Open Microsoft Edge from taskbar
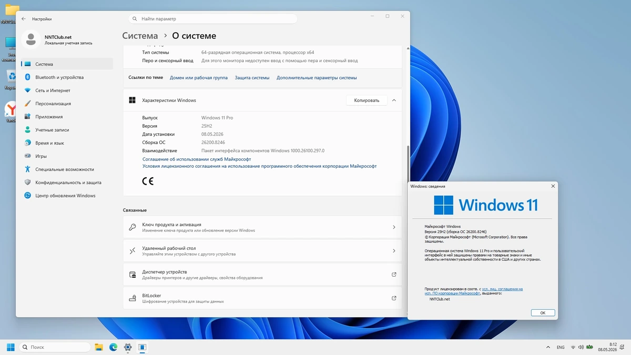The width and height of the screenshot is (631, 355). tap(113, 347)
